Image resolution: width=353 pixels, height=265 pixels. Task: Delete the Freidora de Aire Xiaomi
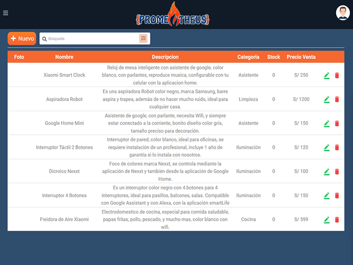[337, 220]
